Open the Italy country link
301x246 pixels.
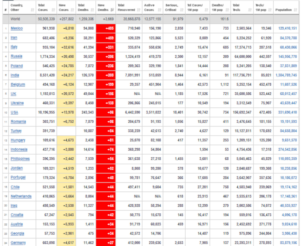tap(14, 47)
